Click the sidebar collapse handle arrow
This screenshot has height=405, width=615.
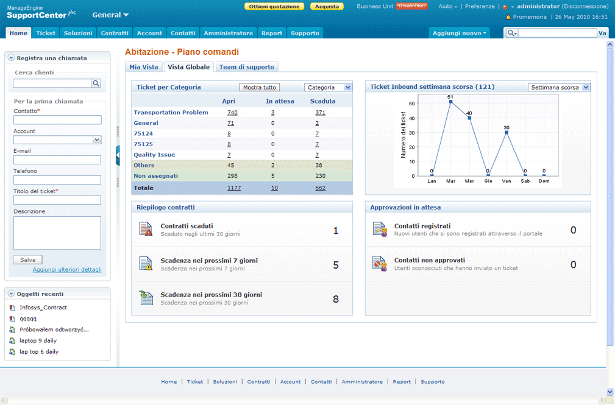(x=118, y=156)
